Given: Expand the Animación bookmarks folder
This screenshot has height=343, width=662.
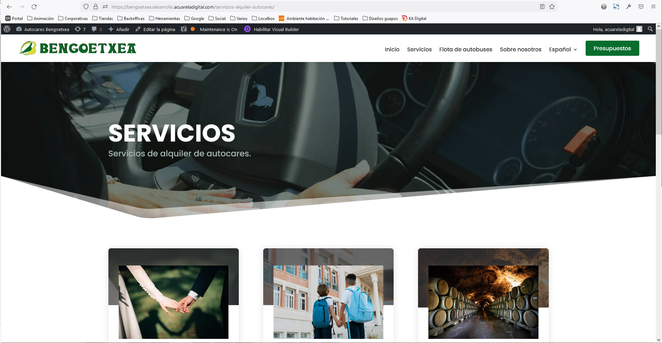Looking at the screenshot, I should tap(41, 19).
